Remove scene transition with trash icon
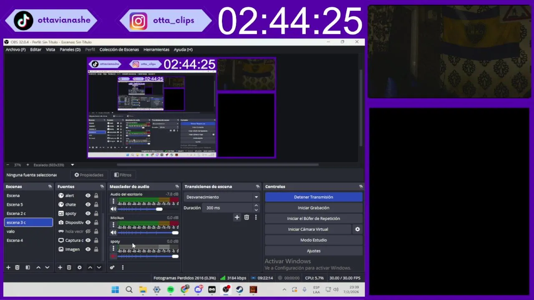The height and width of the screenshot is (300, 534). point(247,217)
